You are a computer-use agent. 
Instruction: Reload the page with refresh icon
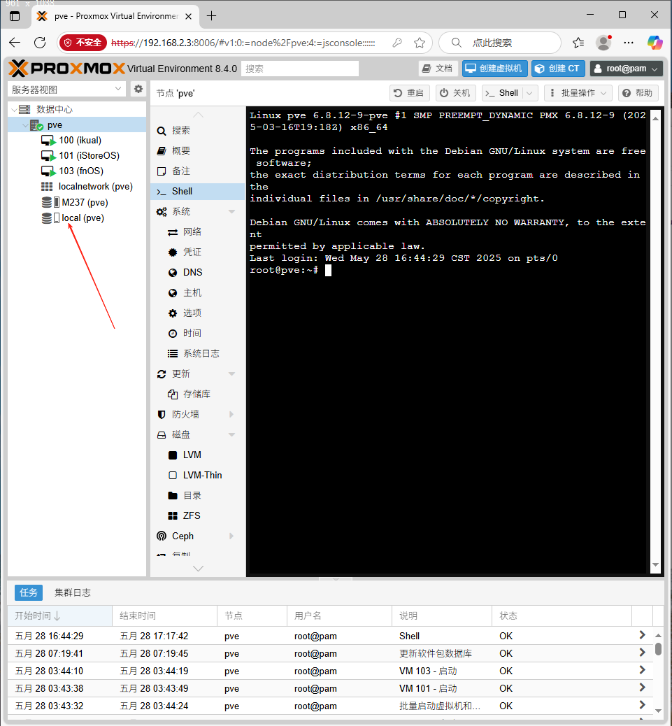coord(41,43)
